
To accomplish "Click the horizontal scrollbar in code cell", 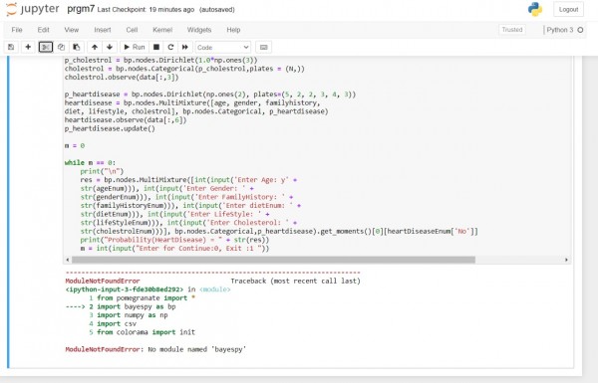I will pyautogui.click(x=273, y=260).
